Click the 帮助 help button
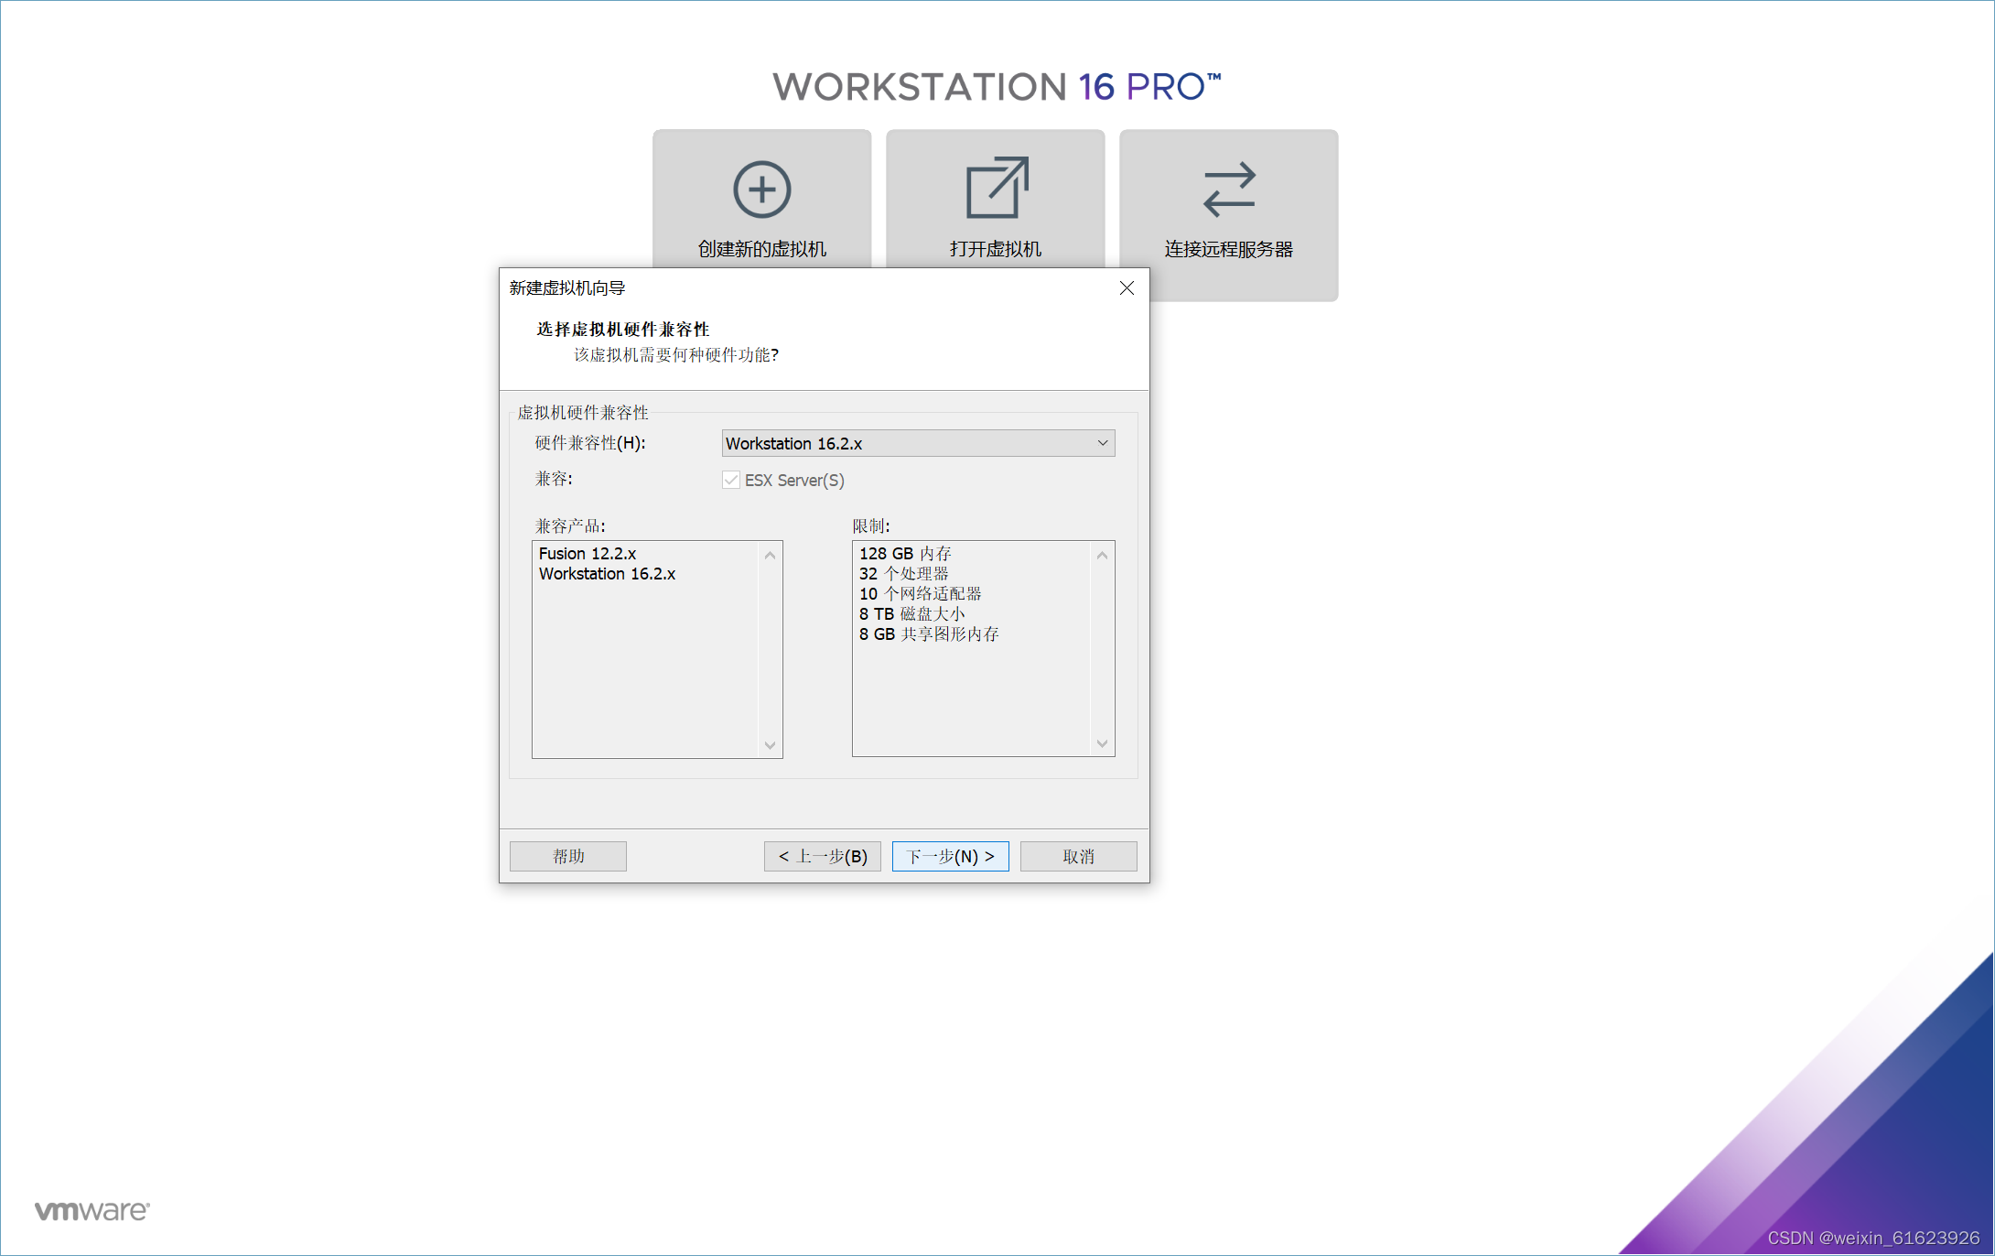The width and height of the screenshot is (1995, 1256). tap(567, 856)
